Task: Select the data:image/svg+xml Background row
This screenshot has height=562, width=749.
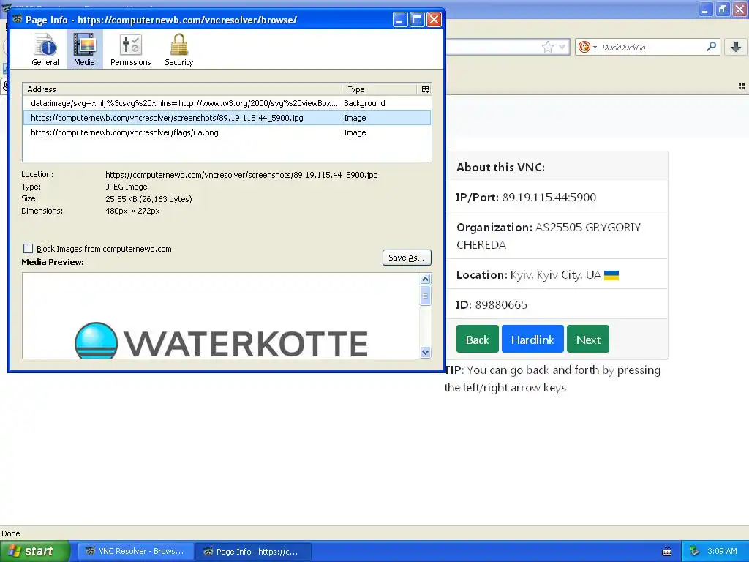Action: click(227, 103)
